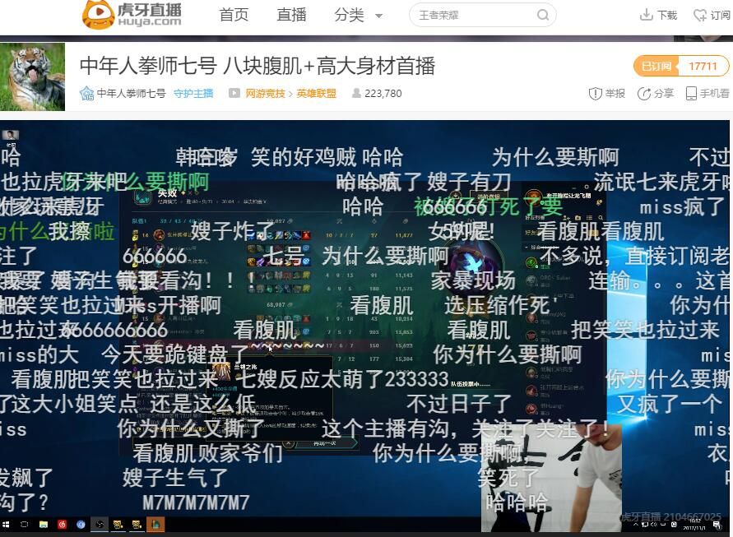Click the streamer icon beside 中年人拳师七号

[87, 94]
